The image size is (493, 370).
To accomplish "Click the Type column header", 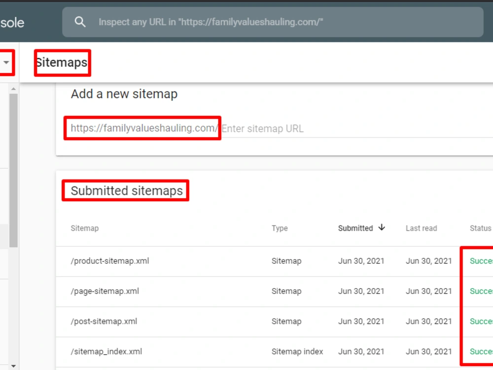I will pyautogui.click(x=280, y=228).
